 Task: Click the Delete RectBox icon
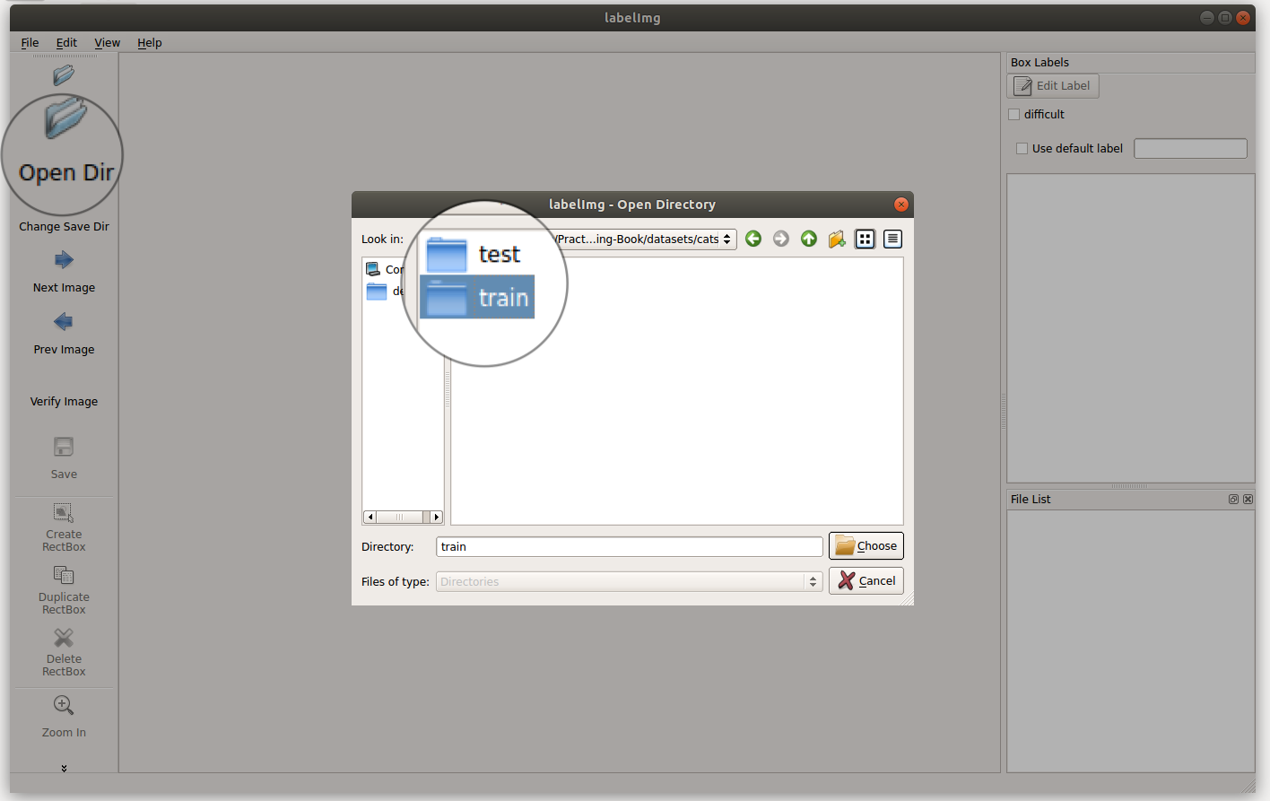click(x=64, y=638)
